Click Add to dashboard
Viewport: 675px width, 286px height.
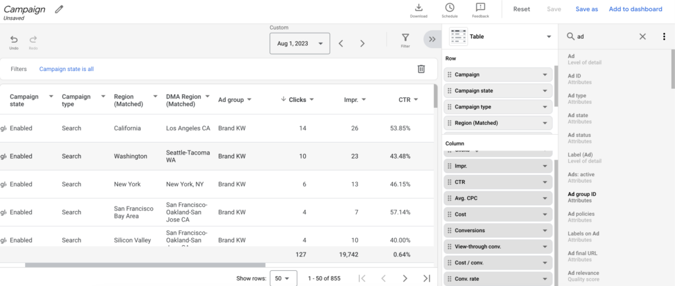(x=635, y=9)
